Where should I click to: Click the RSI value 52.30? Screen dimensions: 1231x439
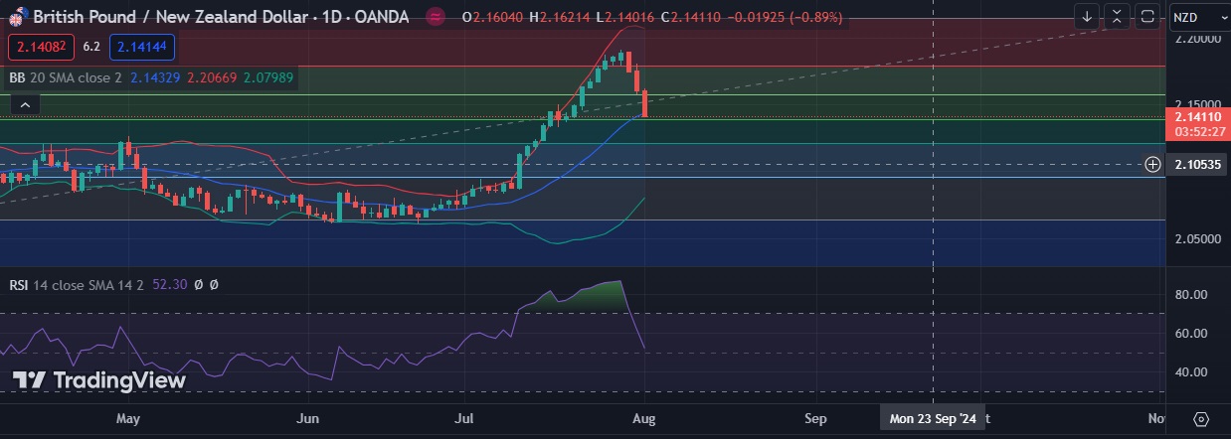point(170,284)
